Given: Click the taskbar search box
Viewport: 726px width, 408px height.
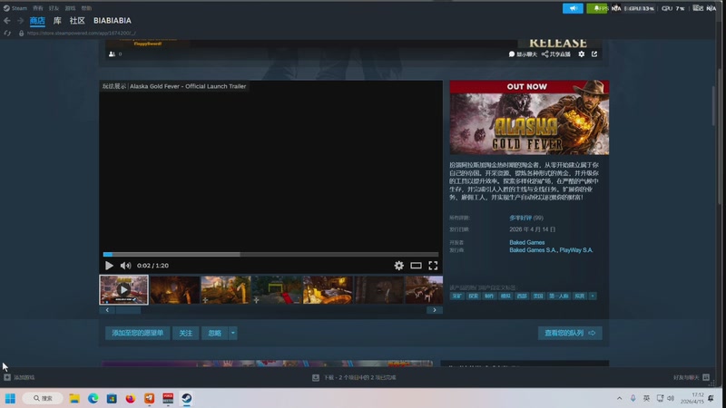Looking at the screenshot, I should point(43,398).
